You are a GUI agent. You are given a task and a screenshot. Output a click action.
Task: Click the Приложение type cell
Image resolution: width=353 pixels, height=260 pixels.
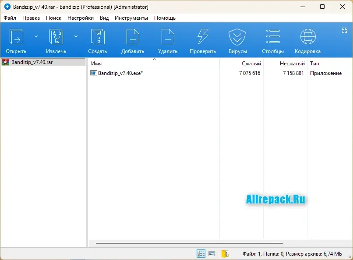point(326,73)
